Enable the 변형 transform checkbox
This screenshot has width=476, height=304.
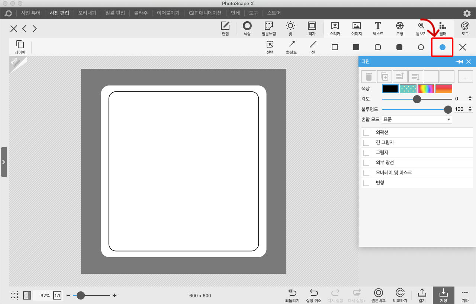(366, 183)
